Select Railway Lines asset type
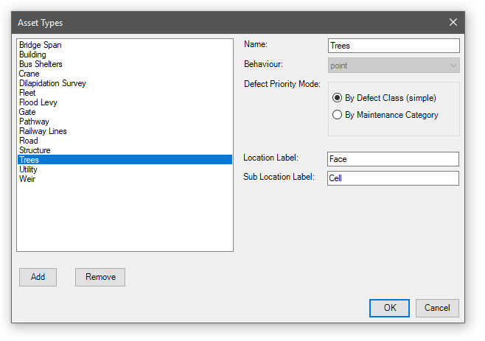Image resolution: width=485 pixels, height=341 pixels. click(x=43, y=131)
